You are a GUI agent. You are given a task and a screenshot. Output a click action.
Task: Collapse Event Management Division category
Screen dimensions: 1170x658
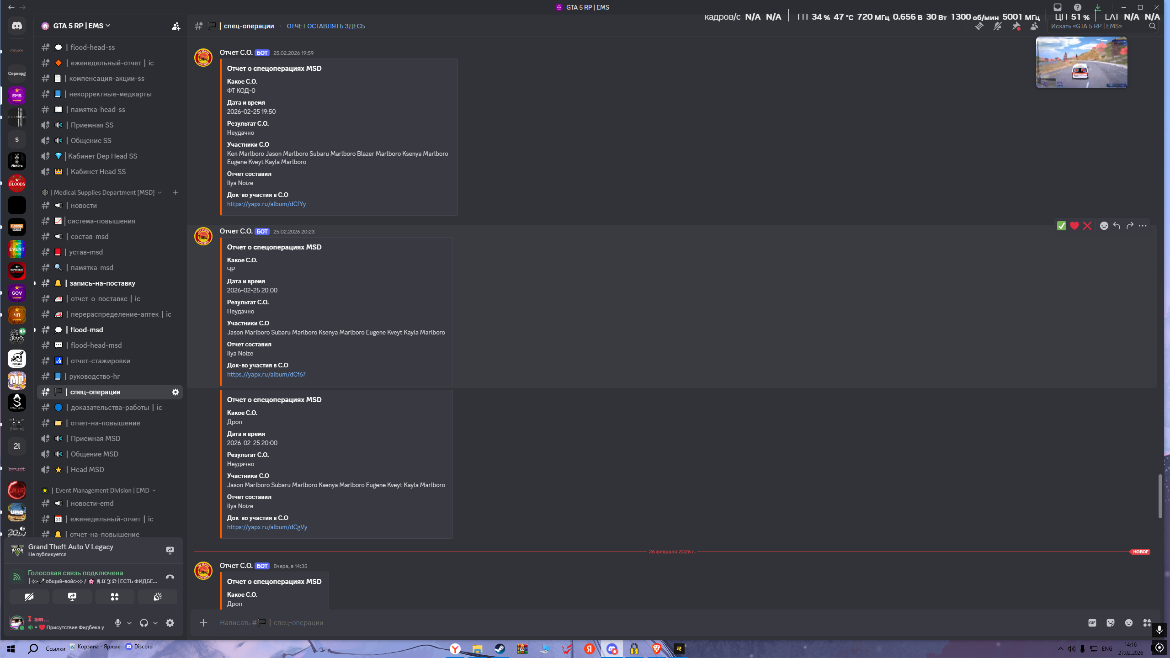point(102,490)
